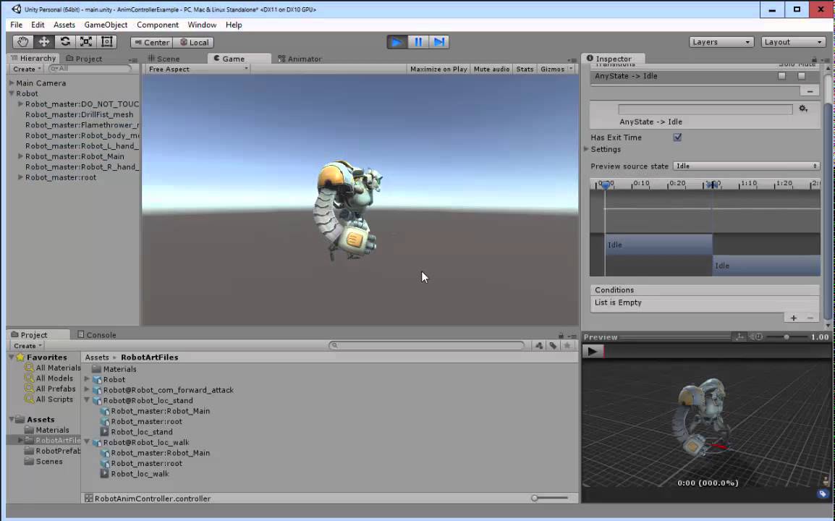Image resolution: width=835 pixels, height=521 pixels.
Task: Open Assets menu
Action: tap(64, 25)
